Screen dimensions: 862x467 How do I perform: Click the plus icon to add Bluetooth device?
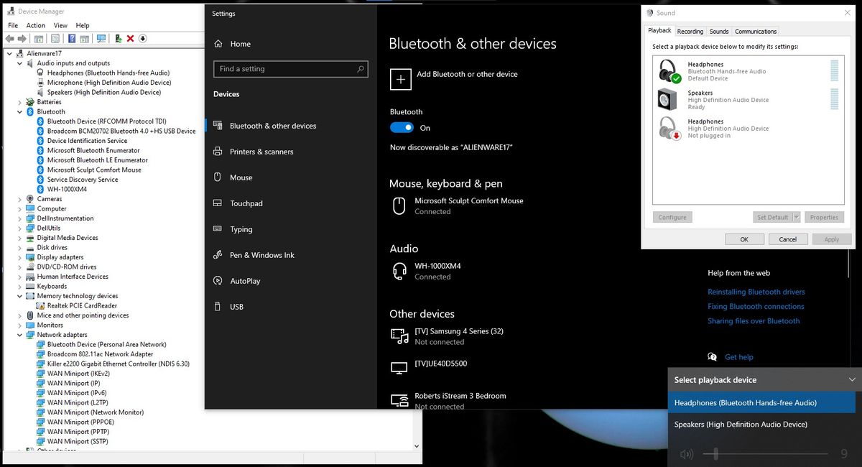click(x=400, y=79)
